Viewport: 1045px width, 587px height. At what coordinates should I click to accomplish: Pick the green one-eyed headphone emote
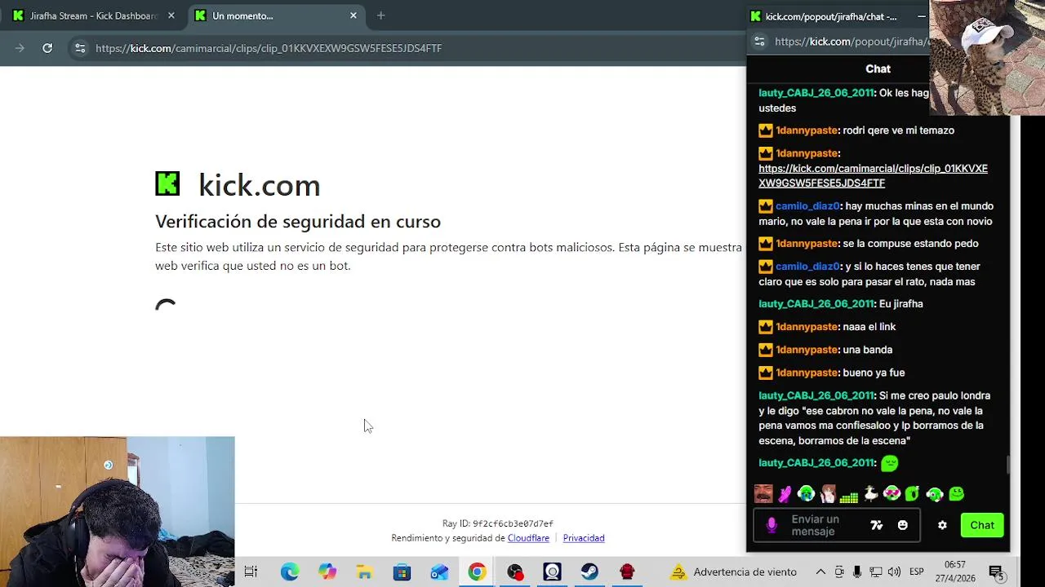point(935,494)
